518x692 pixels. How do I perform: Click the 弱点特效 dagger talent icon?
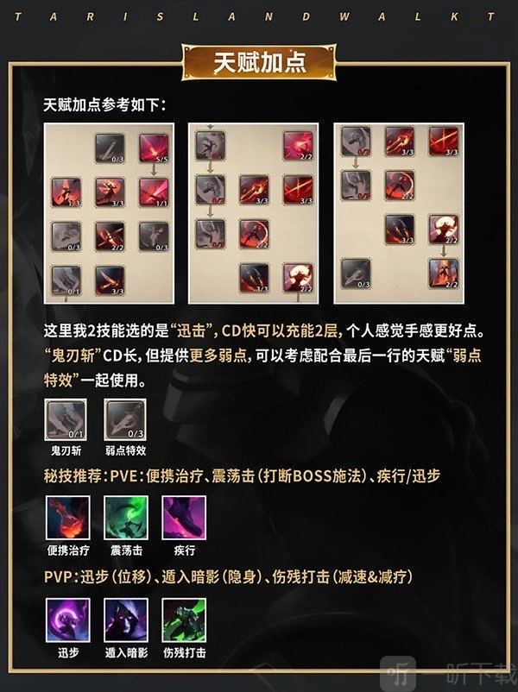pyautogui.click(x=125, y=419)
